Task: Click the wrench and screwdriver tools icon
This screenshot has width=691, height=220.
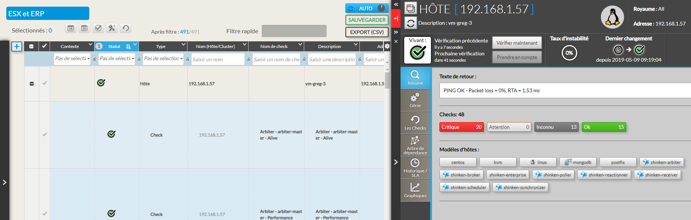Action: (x=112, y=28)
